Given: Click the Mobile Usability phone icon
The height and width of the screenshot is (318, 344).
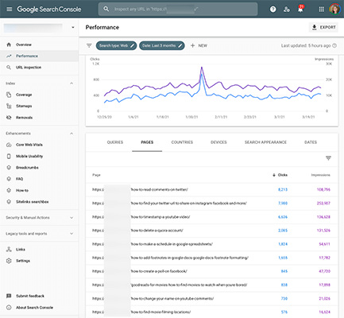Looking at the screenshot, I should tap(9, 156).
